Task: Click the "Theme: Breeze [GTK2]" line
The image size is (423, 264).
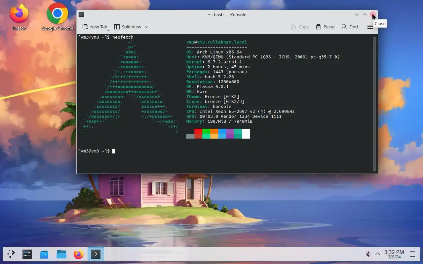Action: coord(213,97)
